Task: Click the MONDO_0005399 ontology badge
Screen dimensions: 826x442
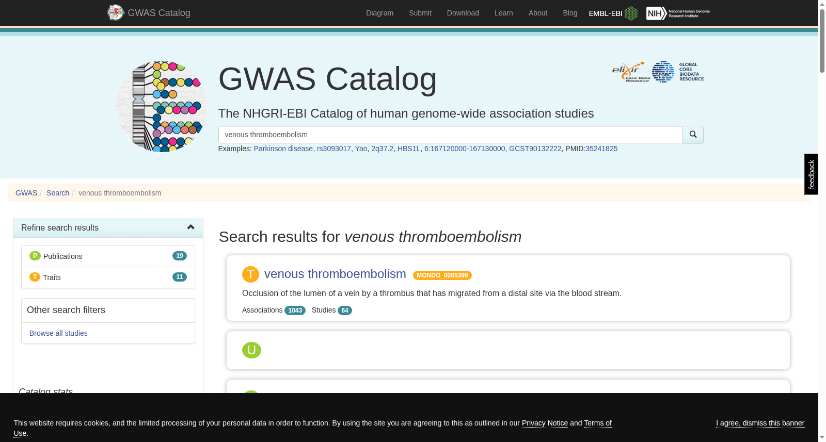Action: (442, 275)
